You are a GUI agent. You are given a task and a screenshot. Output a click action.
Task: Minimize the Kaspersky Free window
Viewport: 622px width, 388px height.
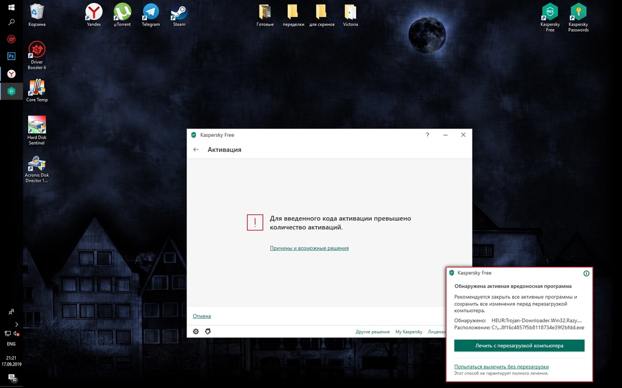445,135
